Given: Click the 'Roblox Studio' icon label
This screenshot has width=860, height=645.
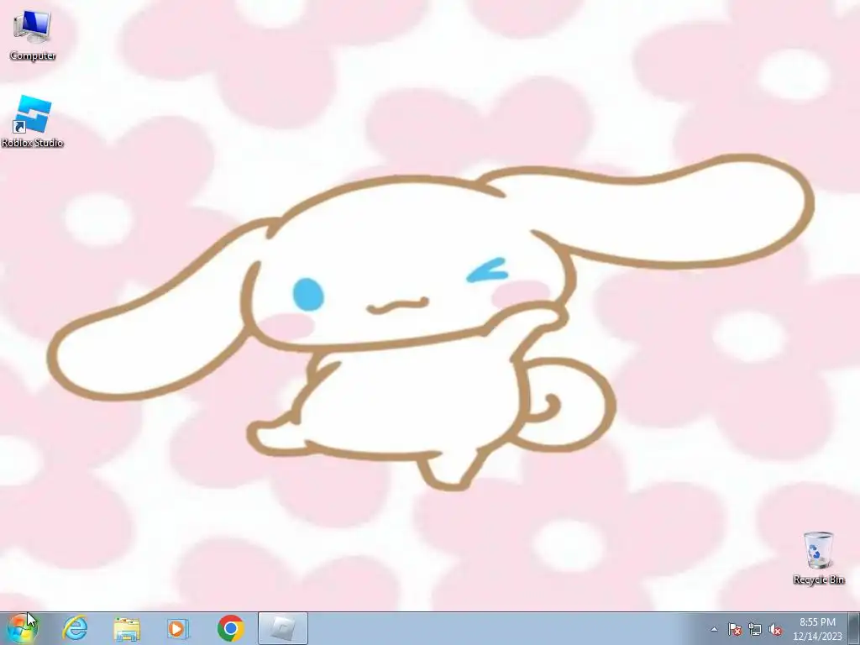Looking at the screenshot, I should pyautogui.click(x=33, y=143).
